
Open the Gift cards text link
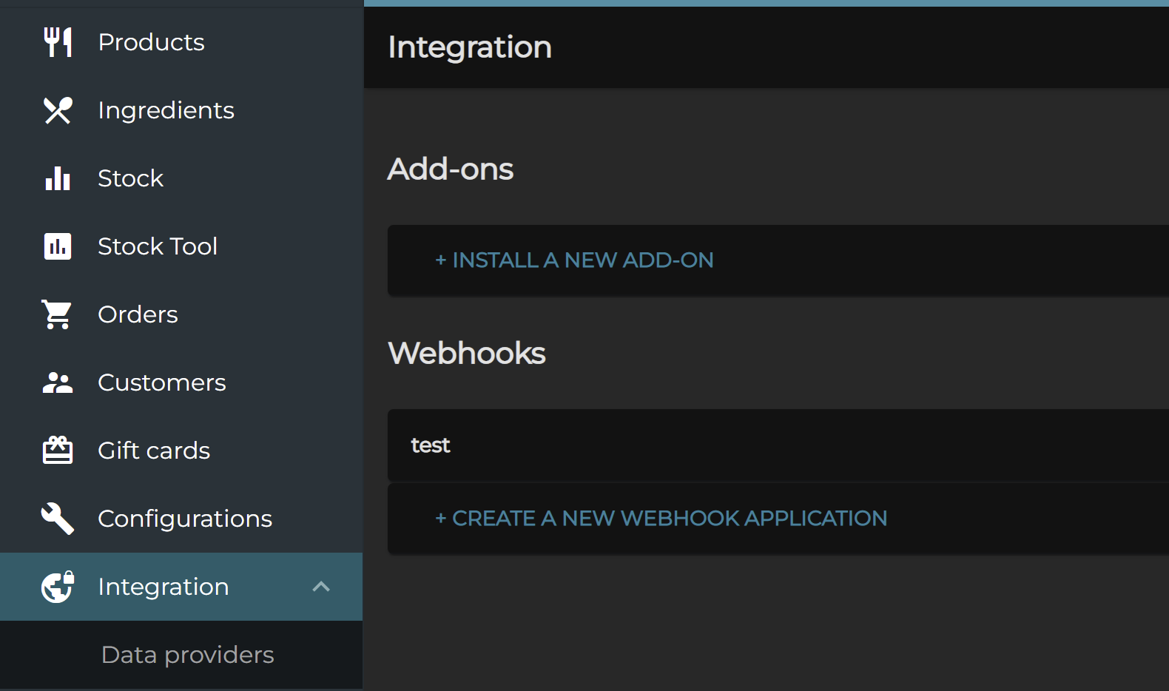[x=154, y=451]
